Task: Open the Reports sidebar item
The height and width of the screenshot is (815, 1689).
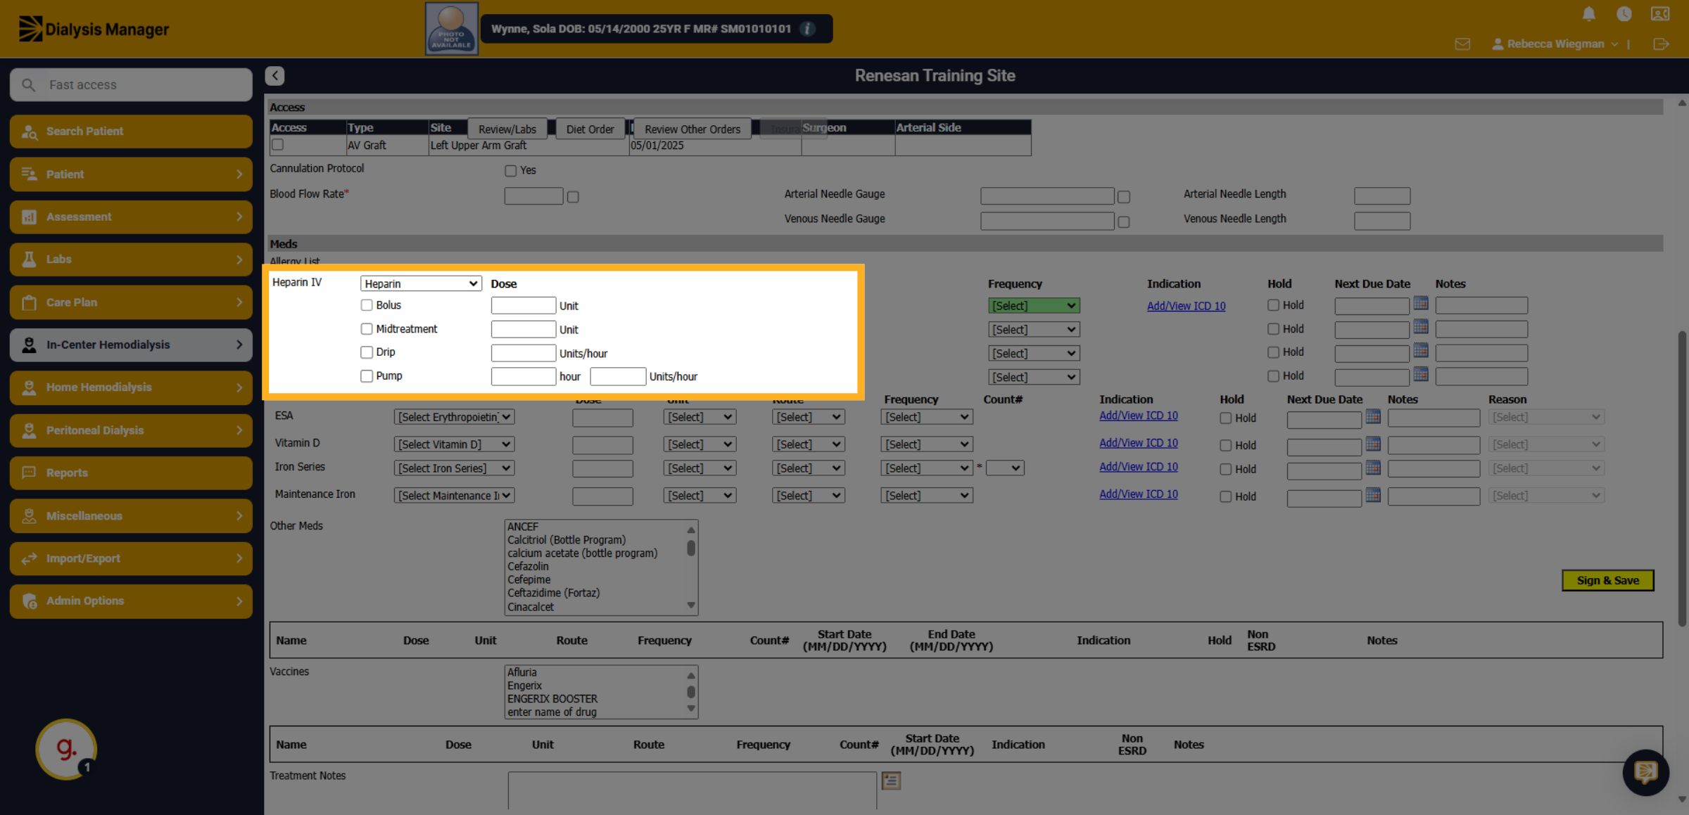Action: (x=131, y=473)
